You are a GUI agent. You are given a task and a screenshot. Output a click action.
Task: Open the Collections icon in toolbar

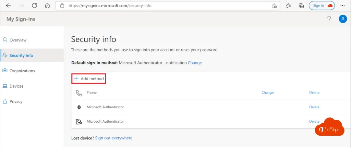click(x=301, y=6)
